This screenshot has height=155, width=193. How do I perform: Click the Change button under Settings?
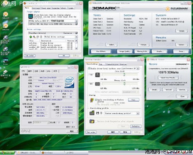[x=144, y=45]
